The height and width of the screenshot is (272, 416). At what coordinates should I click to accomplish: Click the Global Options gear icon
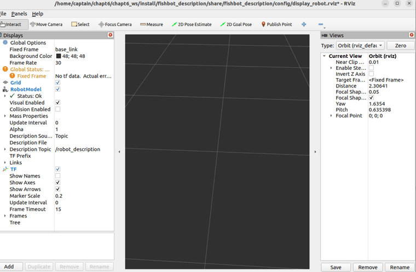click(5, 43)
